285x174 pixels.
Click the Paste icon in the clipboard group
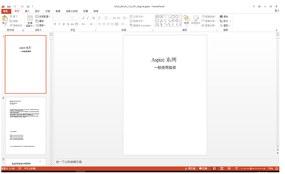click(x=5, y=18)
